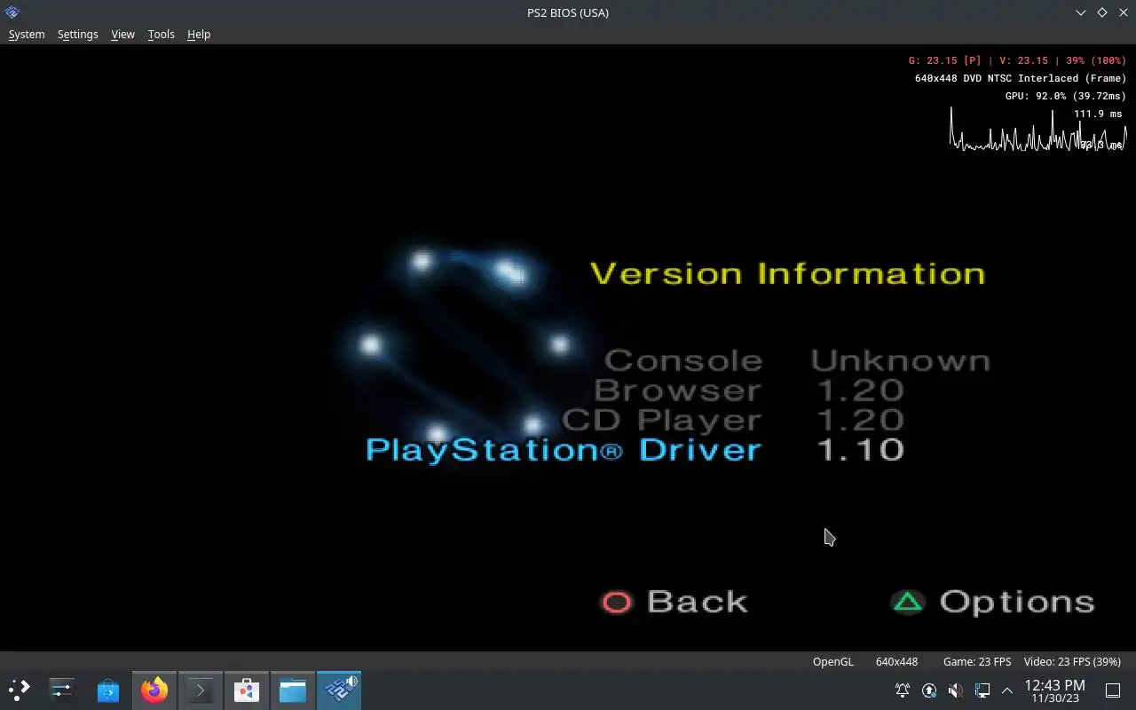The height and width of the screenshot is (710, 1136).
Task: Click the network connection tray icon
Action: click(x=982, y=690)
